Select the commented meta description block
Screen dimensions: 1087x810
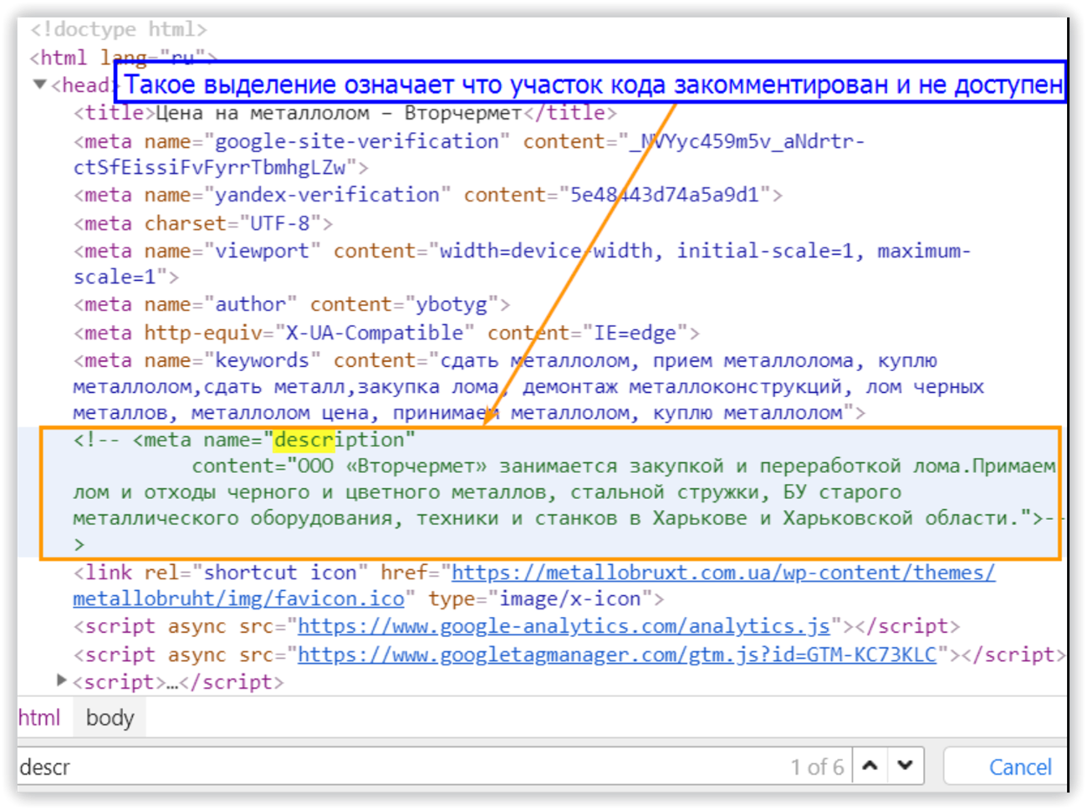550,492
